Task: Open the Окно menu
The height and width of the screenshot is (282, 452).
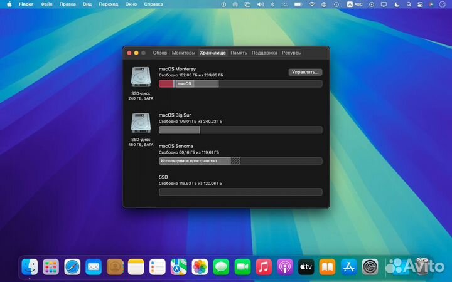Action: tap(131, 4)
